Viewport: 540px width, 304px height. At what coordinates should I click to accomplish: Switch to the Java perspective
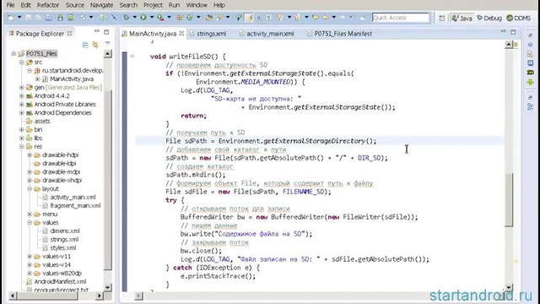(462, 18)
